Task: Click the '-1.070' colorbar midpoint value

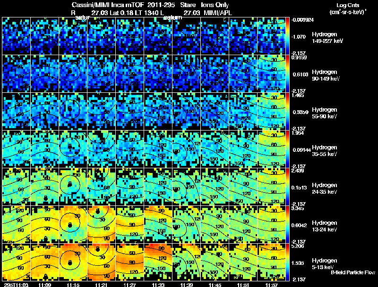Action: point(299,37)
